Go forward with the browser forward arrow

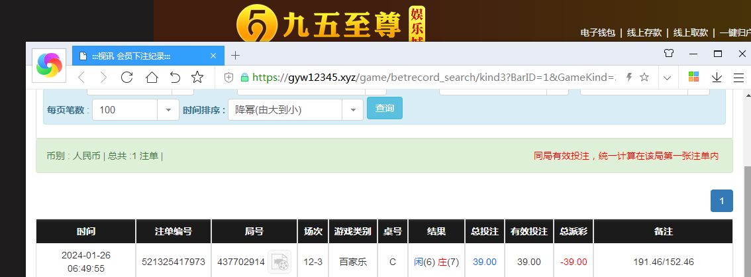[x=103, y=77]
